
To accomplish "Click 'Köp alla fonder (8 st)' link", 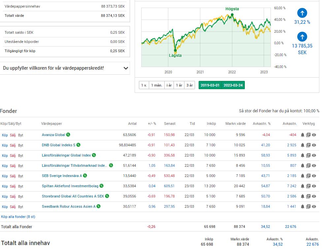I will (x=18, y=217).
